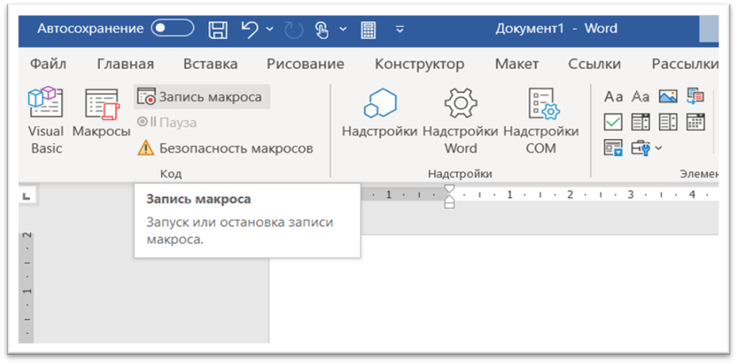Expand the touch mode dropdown arrow
Viewport: 738px width, 364px height.
tap(343, 29)
